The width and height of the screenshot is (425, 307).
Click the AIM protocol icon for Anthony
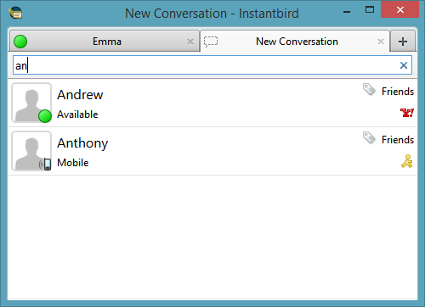tap(407, 161)
